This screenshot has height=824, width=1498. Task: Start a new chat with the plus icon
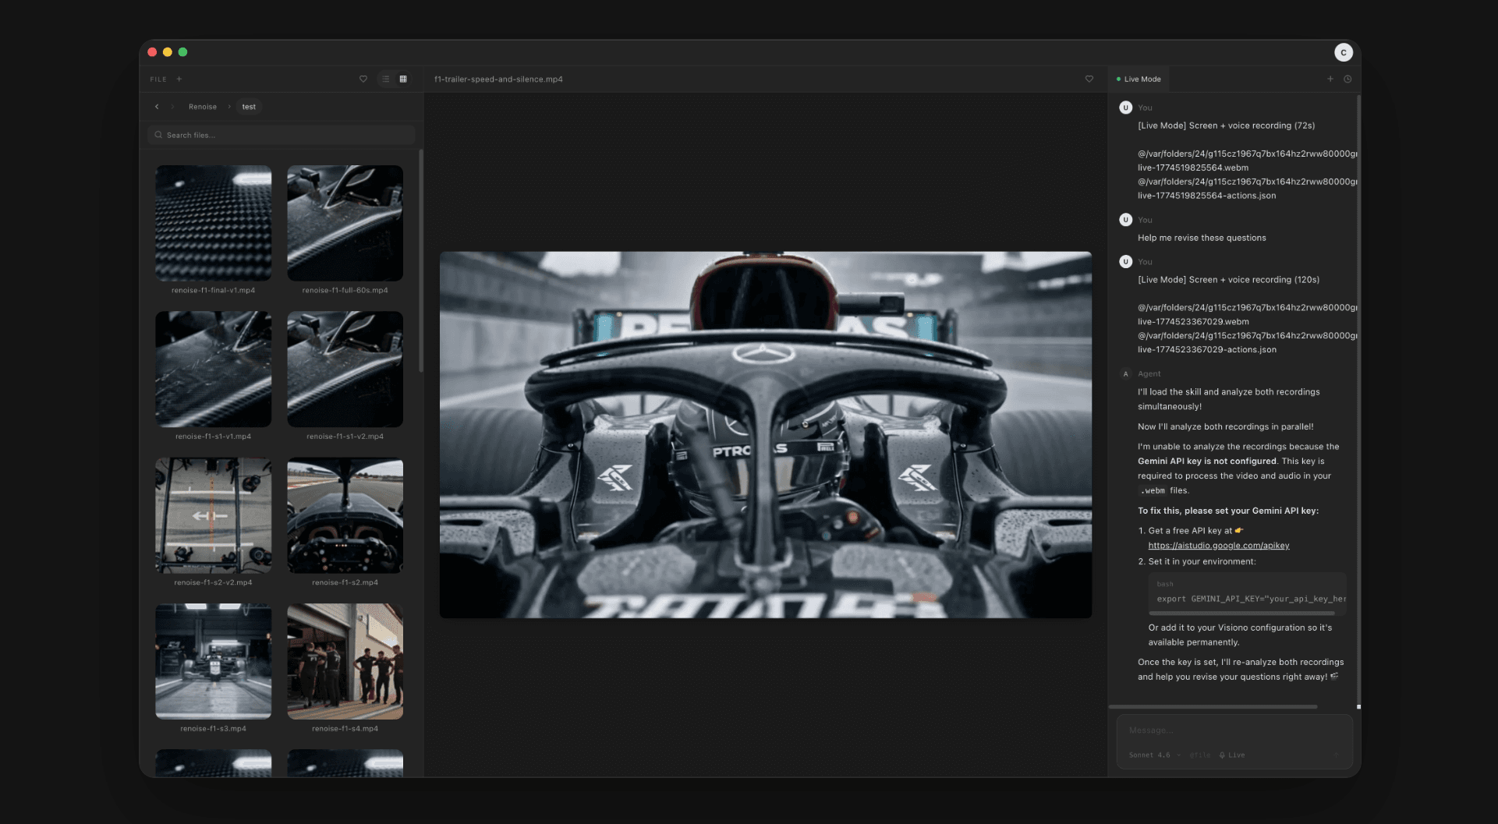point(1330,79)
